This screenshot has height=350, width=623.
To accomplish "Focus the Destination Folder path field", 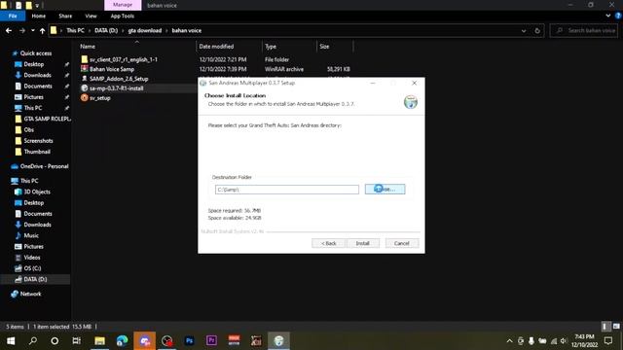I will (x=287, y=190).
